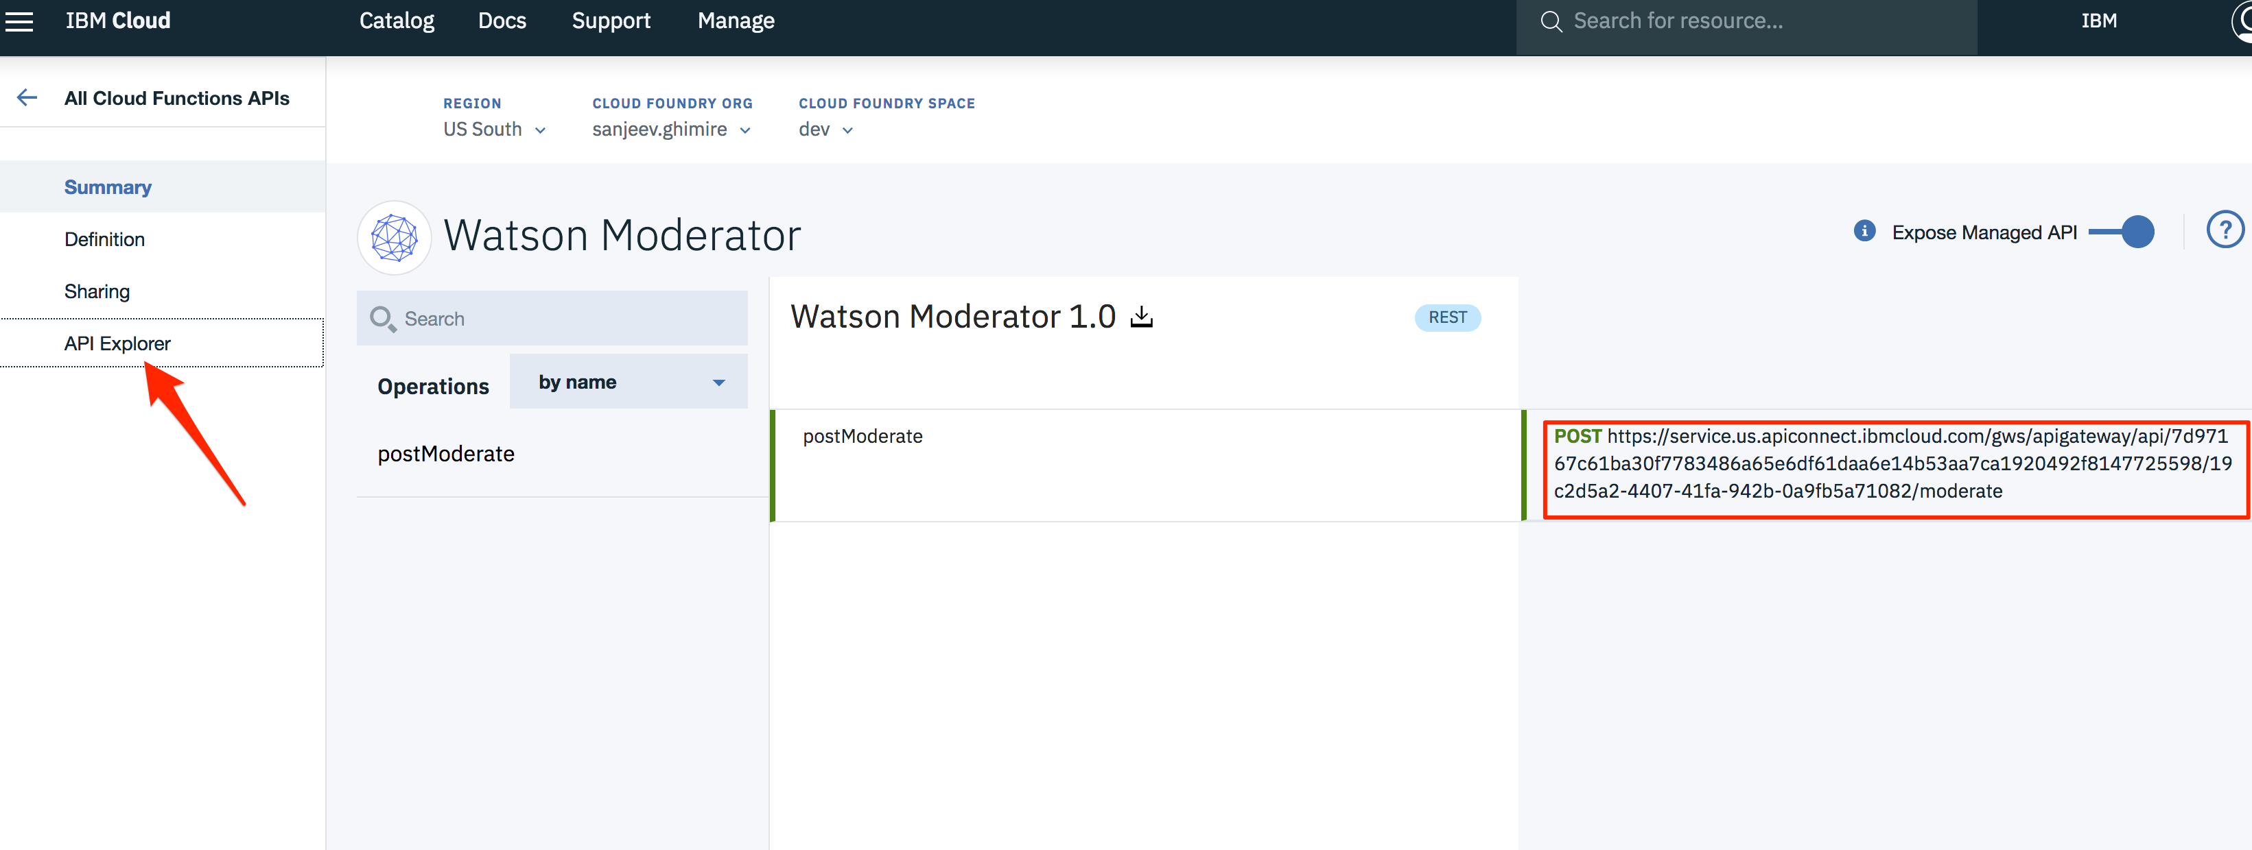Image resolution: width=2252 pixels, height=850 pixels.
Task: Open the Operations sort by name dropdown
Action: 629,382
